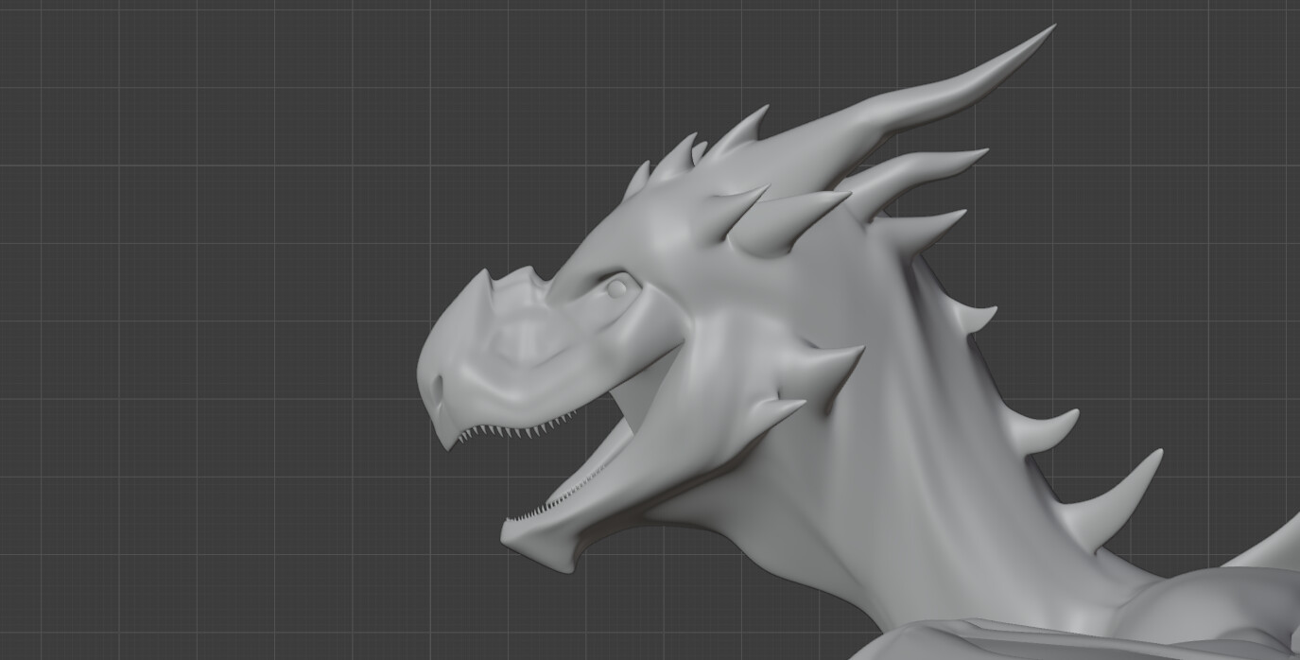Click the teeth on the upper jaw
The image size is (1300, 660).
coord(511,426)
